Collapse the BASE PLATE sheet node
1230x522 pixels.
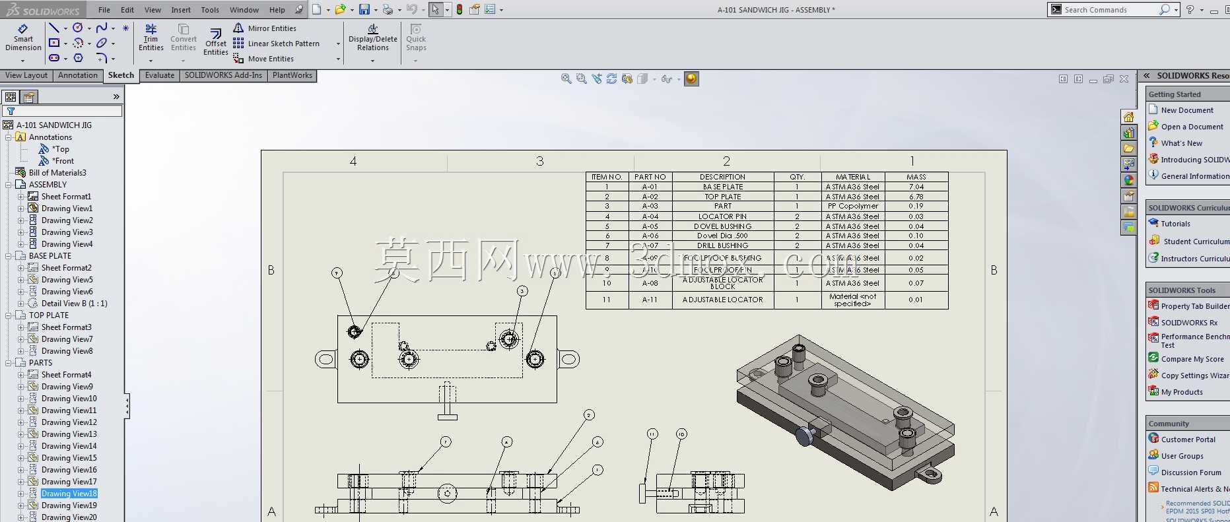click(9, 256)
